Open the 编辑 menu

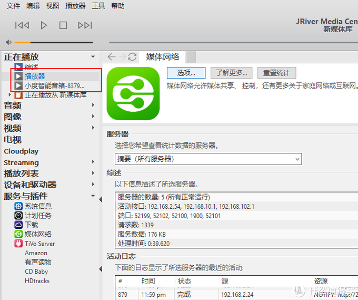[33, 6]
